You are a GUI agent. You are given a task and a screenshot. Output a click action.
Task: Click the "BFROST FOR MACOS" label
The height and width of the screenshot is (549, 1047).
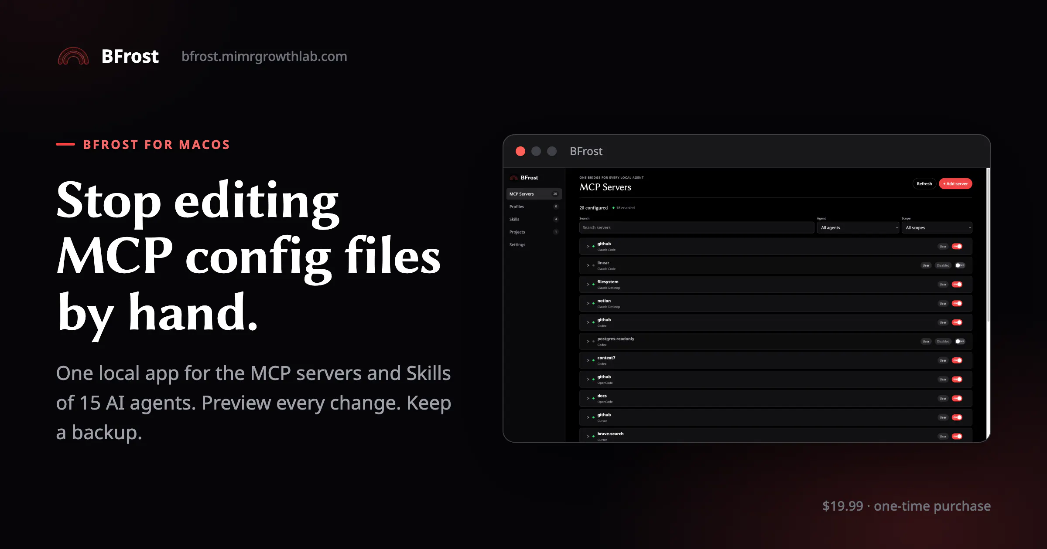(157, 145)
